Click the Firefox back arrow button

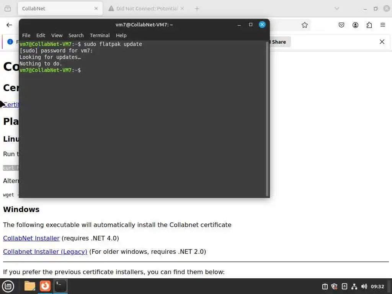click(x=9, y=25)
